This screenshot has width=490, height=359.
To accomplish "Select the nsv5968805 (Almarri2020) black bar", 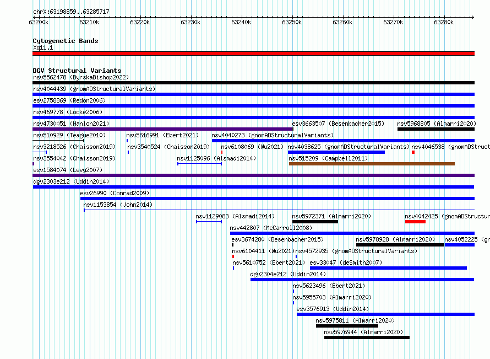I will (x=436, y=129).
